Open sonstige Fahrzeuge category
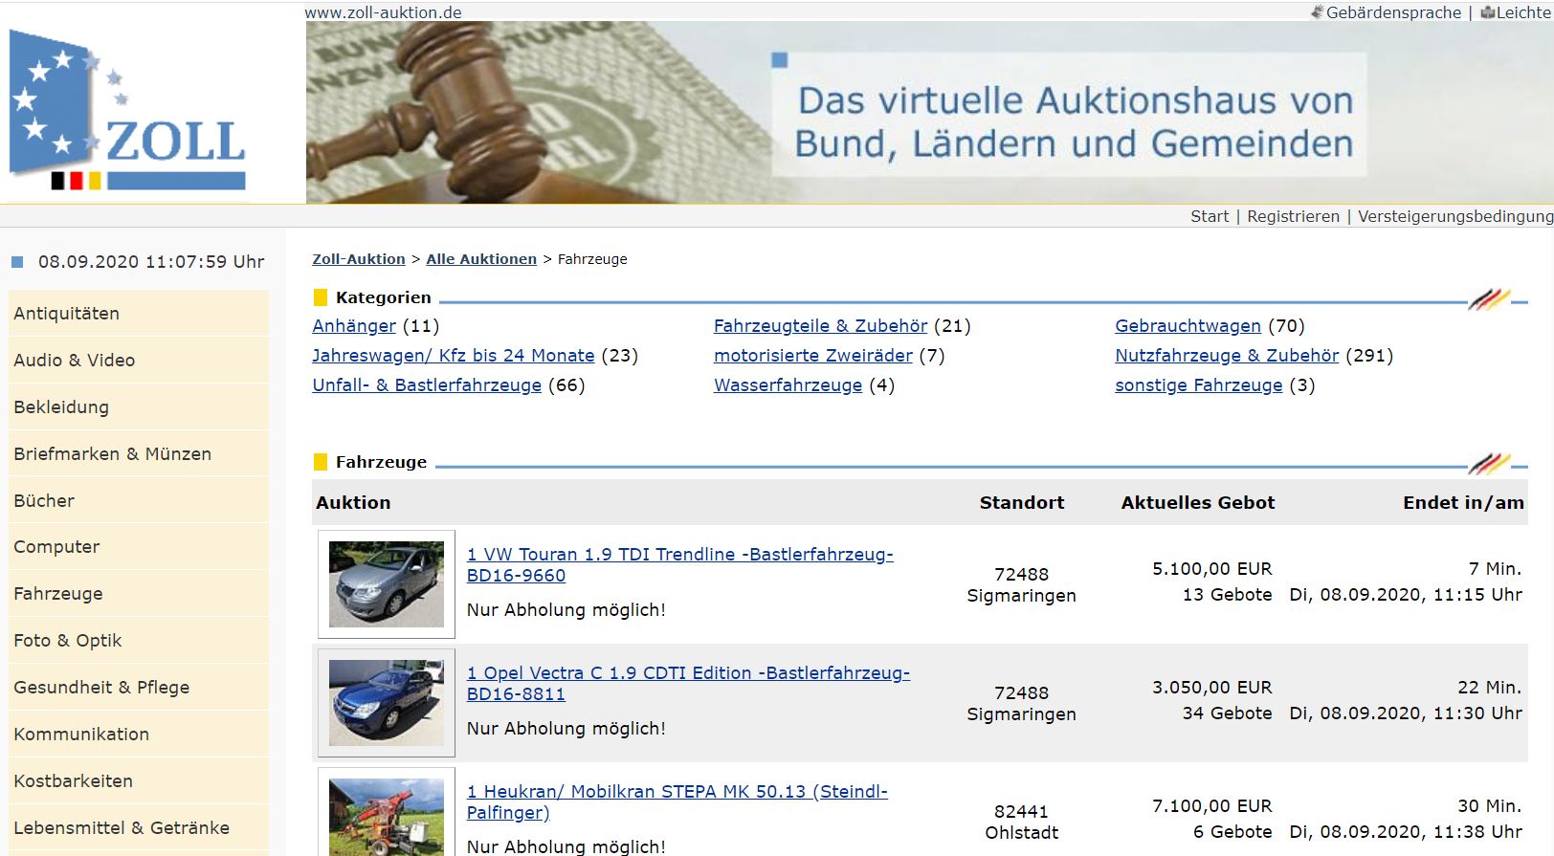The width and height of the screenshot is (1554, 856). 1199,385
